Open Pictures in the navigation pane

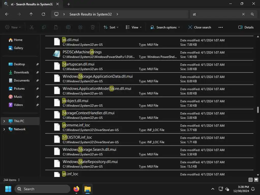(x=19, y=89)
